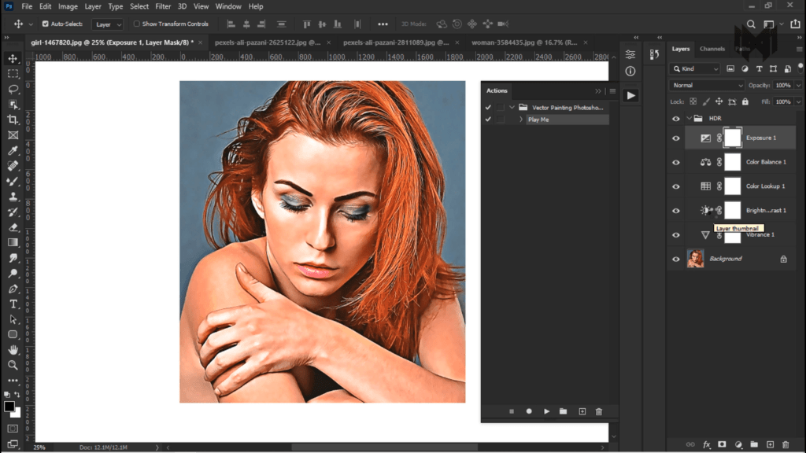Stop playing/recording in Actions panel
The width and height of the screenshot is (806, 453).
(x=512, y=411)
